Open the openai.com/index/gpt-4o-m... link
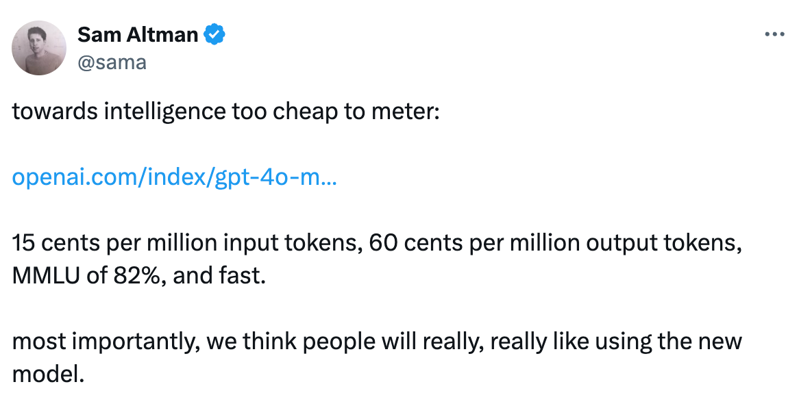The width and height of the screenshot is (799, 393). click(174, 177)
